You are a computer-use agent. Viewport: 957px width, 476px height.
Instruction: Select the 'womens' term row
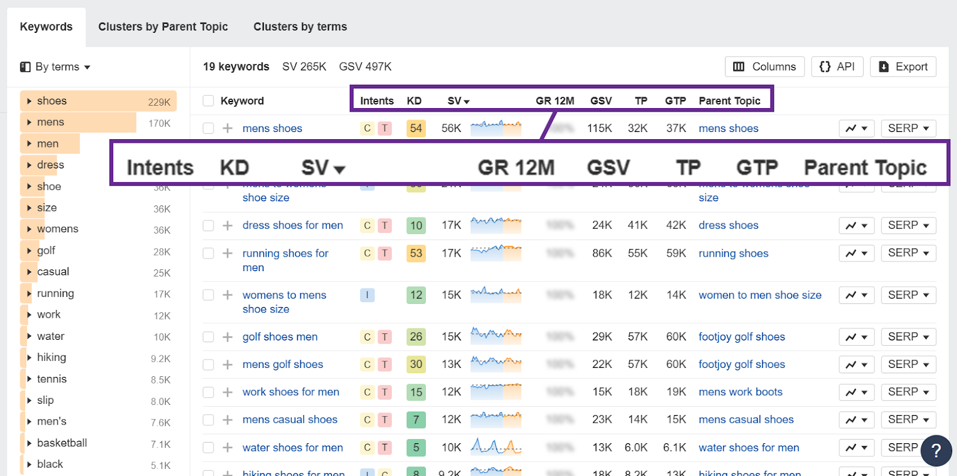[x=98, y=229]
